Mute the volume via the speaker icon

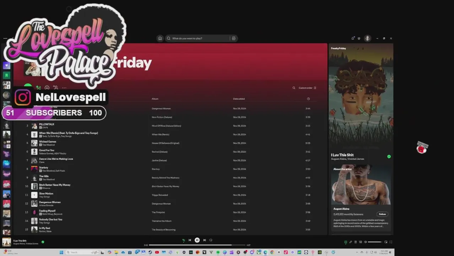click(x=366, y=242)
